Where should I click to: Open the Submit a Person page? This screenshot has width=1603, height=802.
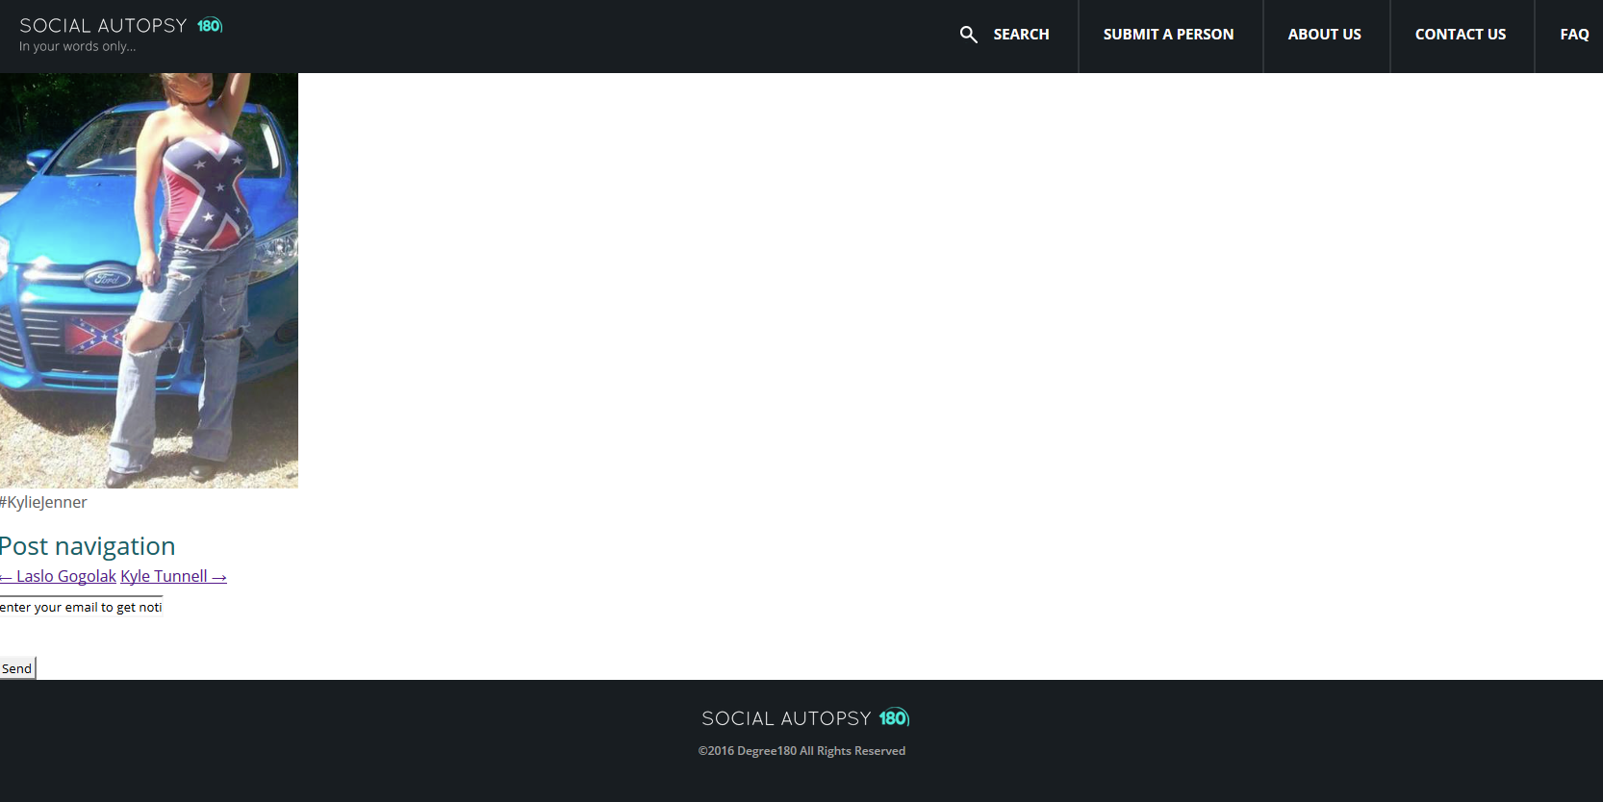(1168, 35)
